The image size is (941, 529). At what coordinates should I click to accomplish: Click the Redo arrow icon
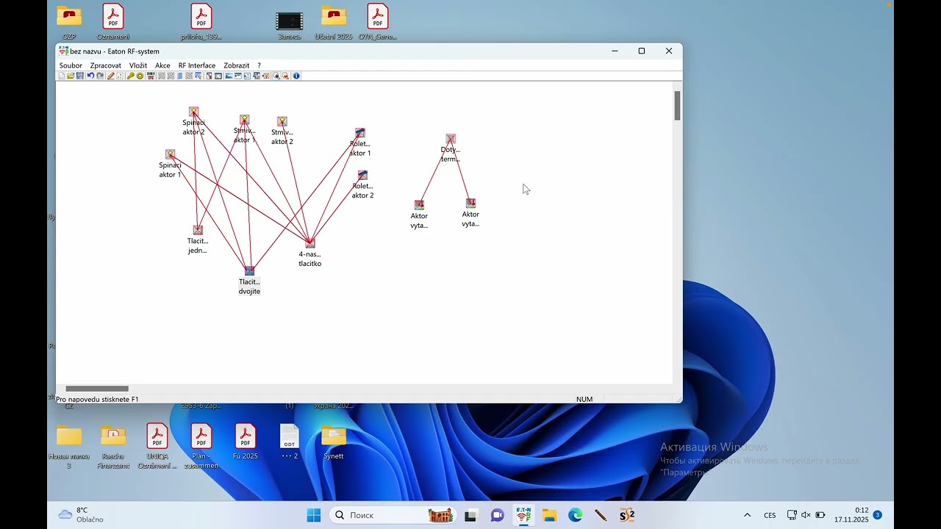point(100,76)
